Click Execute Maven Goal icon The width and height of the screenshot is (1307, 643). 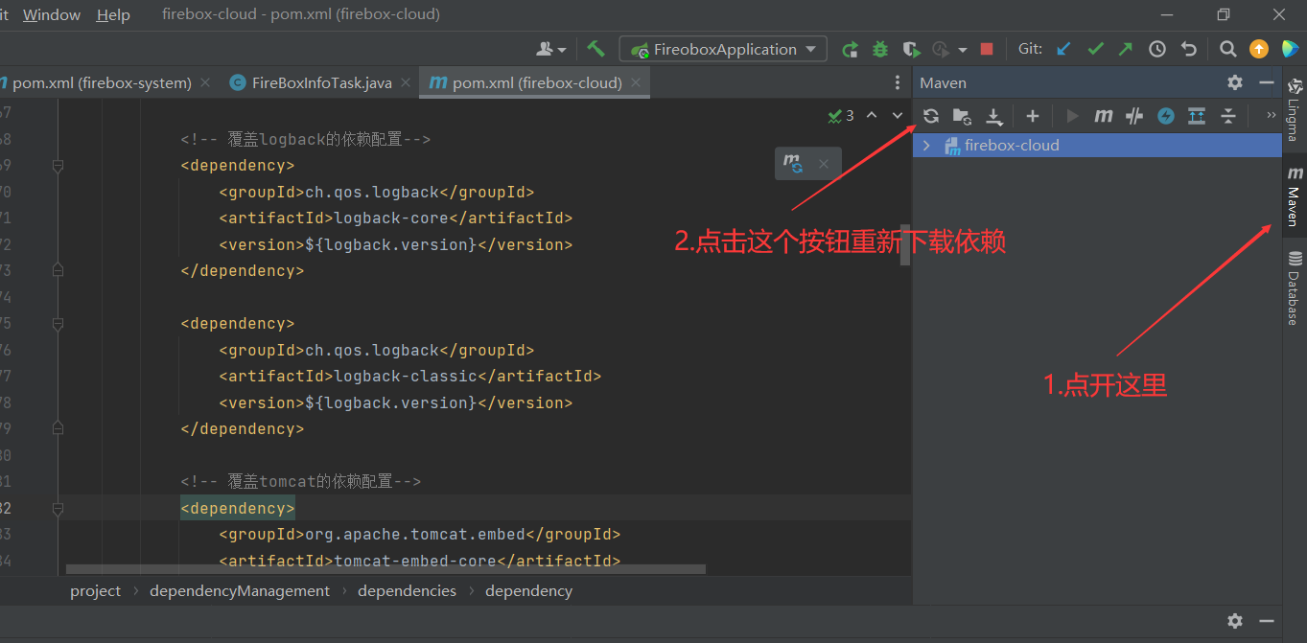(x=1104, y=116)
